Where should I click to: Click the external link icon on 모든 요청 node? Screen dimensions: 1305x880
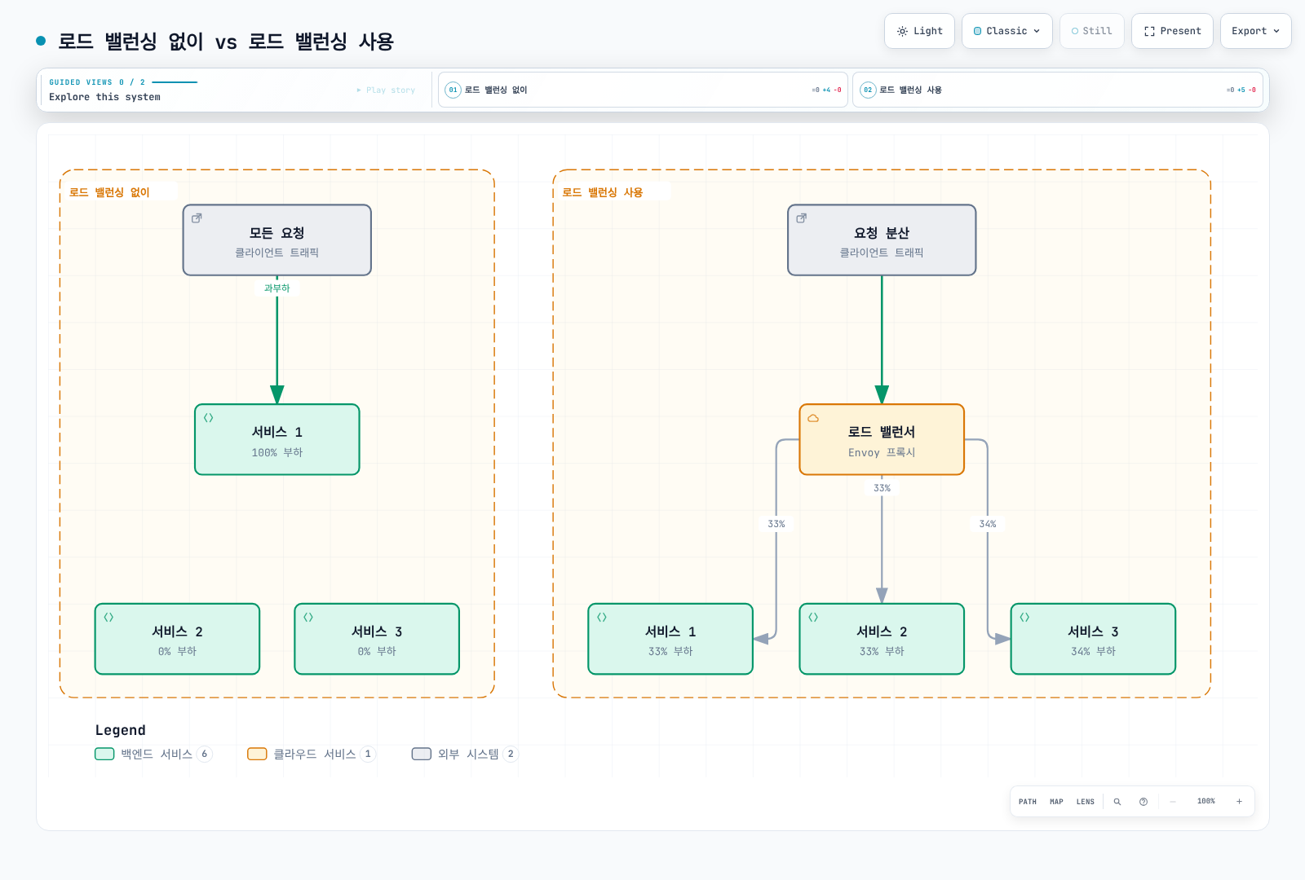(x=197, y=218)
